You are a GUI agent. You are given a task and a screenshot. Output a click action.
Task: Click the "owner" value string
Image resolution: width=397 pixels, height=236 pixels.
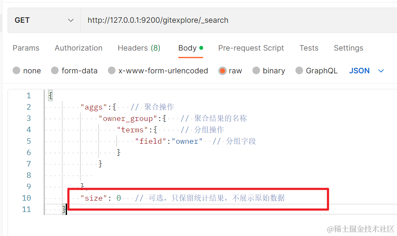click(187, 141)
